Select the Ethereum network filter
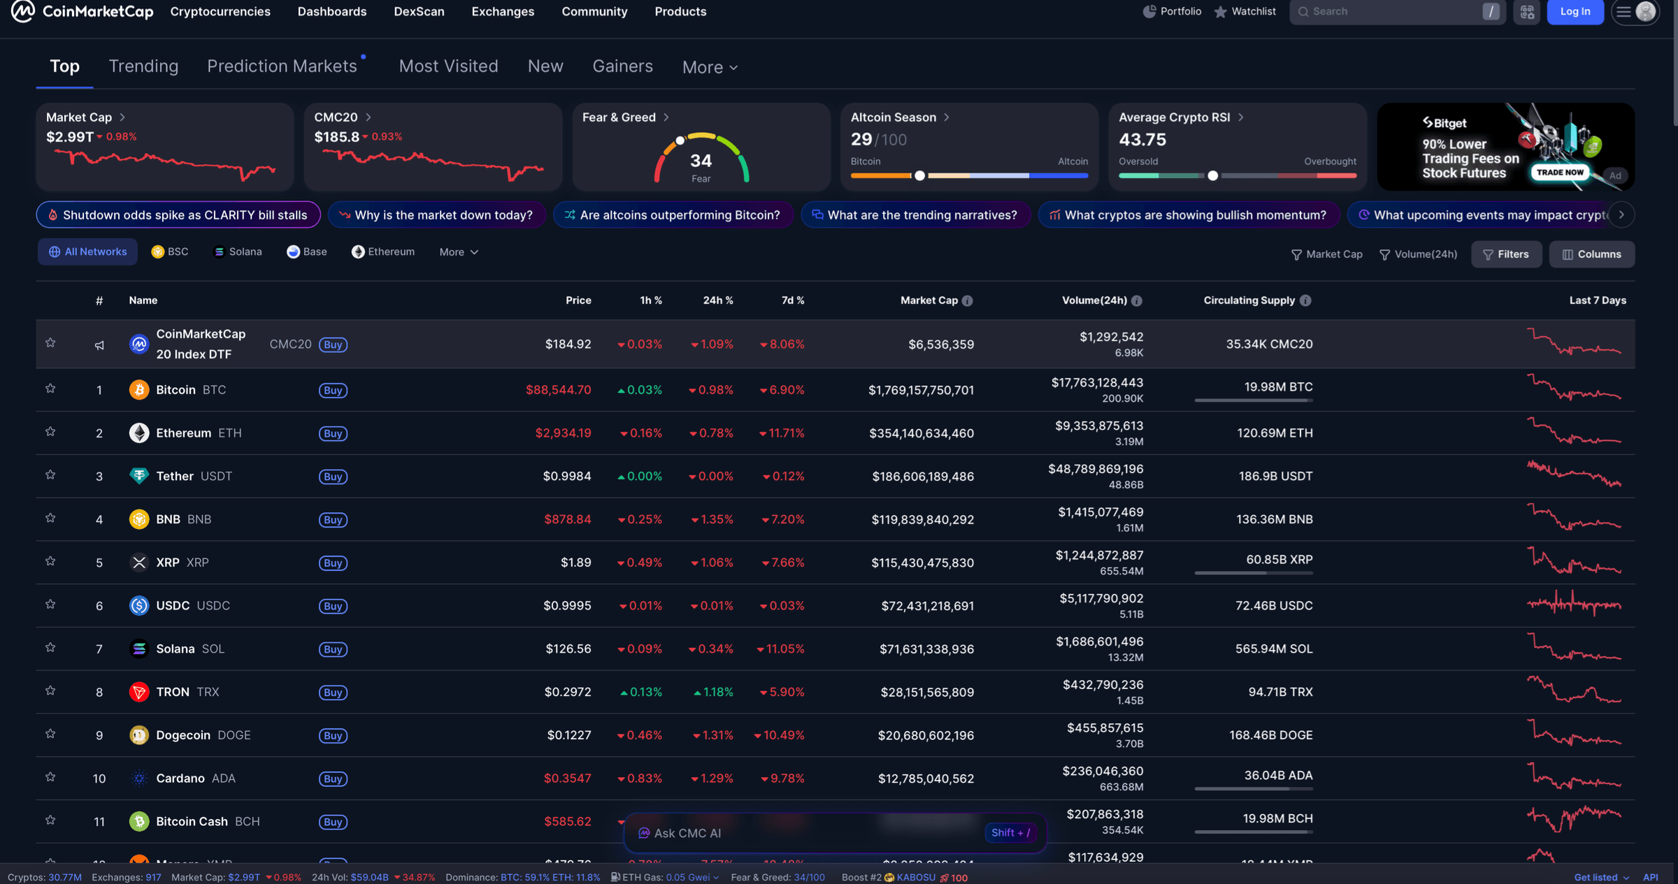This screenshot has width=1678, height=884. (x=359, y=252)
